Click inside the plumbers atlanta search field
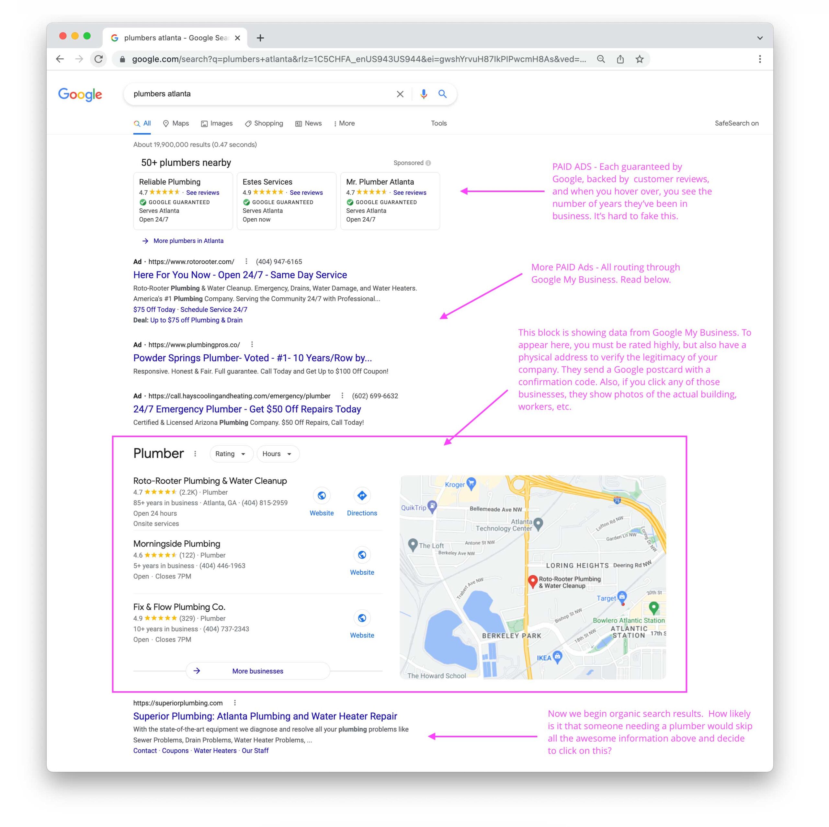 click(x=257, y=94)
